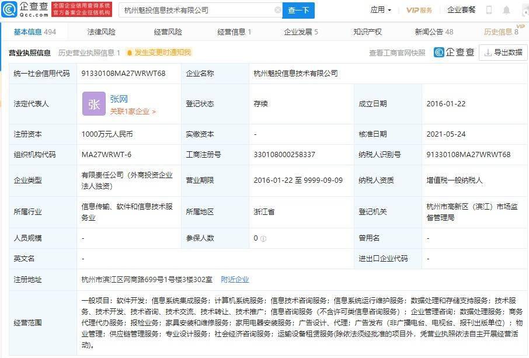529x358 pixels.
Task: Switch to the 经营信息 tab
Action: (234, 32)
